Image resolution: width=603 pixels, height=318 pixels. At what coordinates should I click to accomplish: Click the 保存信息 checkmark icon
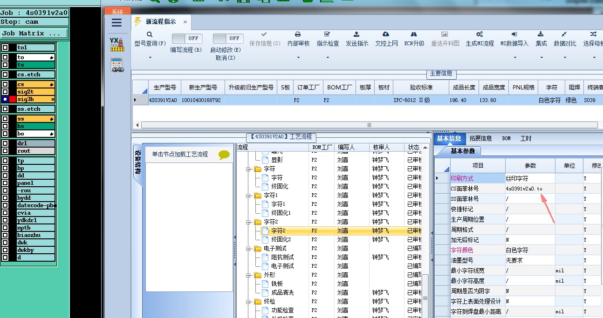[264, 34]
